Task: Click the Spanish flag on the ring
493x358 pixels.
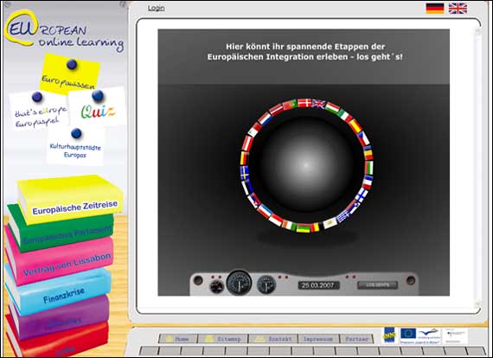Action: (355, 125)
